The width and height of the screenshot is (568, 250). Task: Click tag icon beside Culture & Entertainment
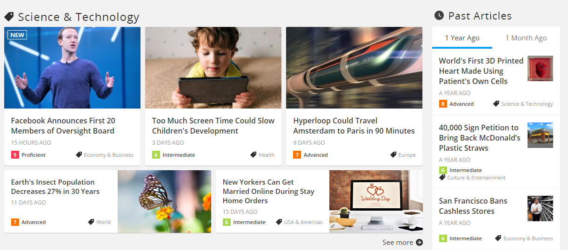(442, 178)
